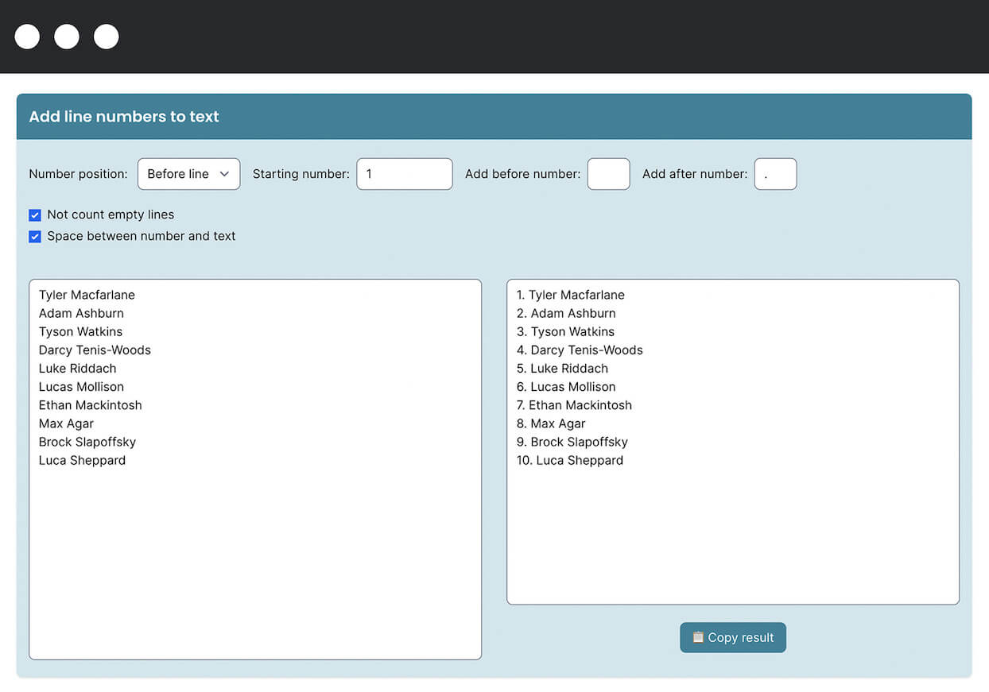
Task: Click the middle window control circle
Action: (x=67, y=37)
